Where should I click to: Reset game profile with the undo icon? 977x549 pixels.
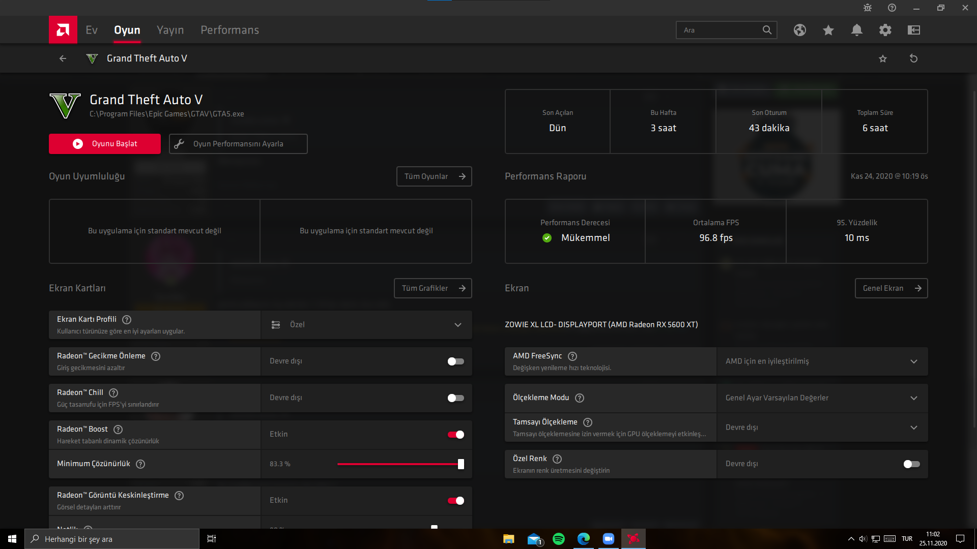914,58
